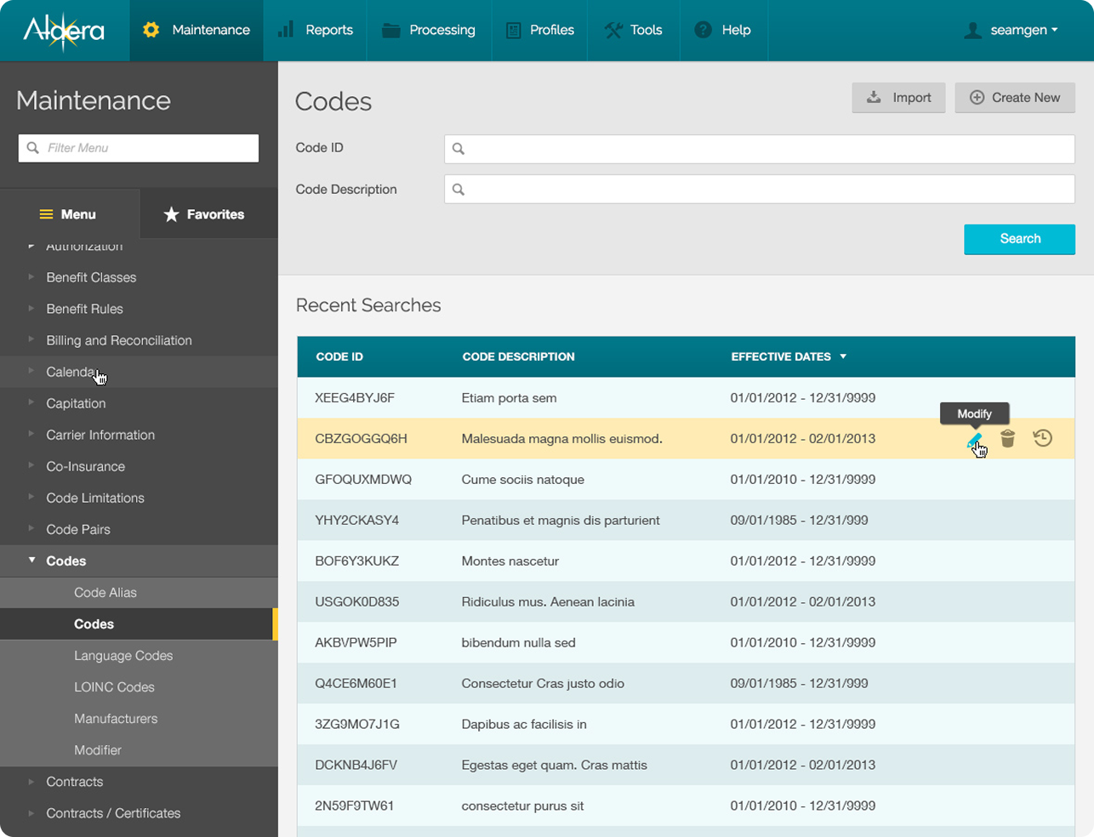The height and width of the screenshot is (837, 1094).
Task: Expand the Capitation arrow
Action: point(31,402)
